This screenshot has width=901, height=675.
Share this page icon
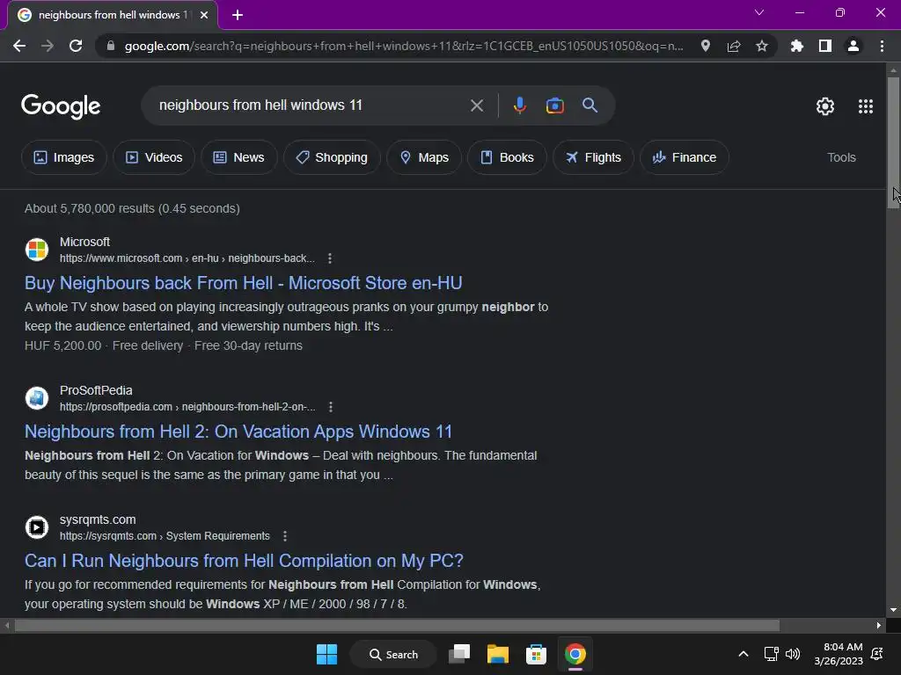coord(734,46)
